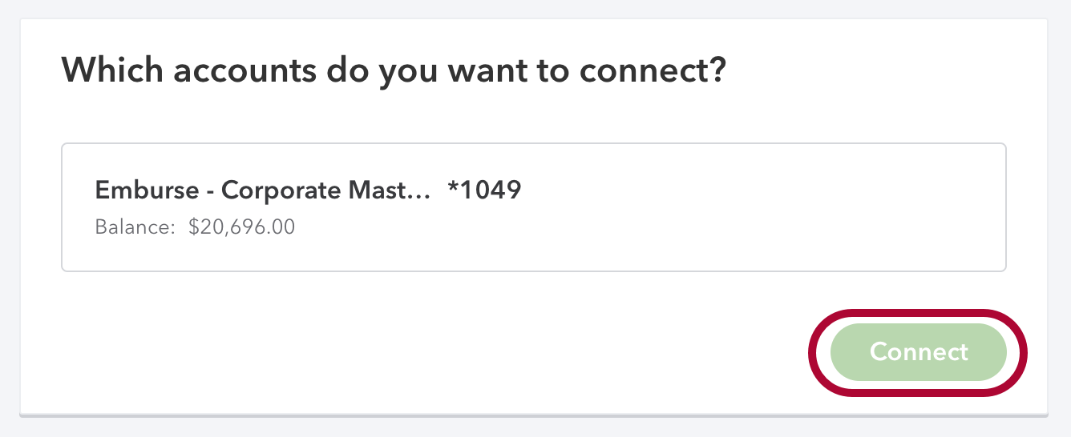Click the "Balance:" label

pos(135,227)
